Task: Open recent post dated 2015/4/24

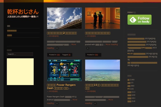Action: [136, 39]
